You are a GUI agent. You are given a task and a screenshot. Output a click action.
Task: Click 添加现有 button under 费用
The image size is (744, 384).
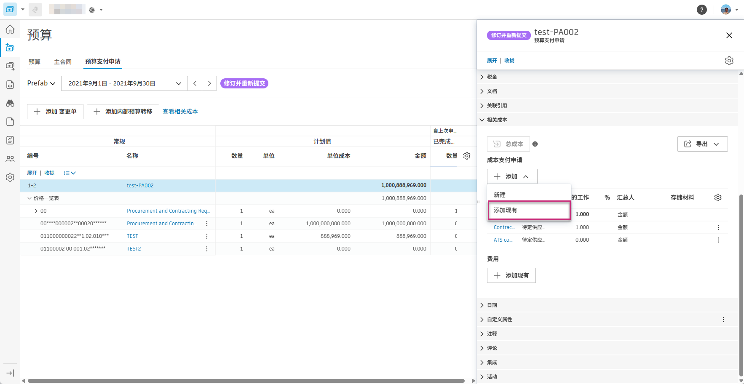click(x=511, y=275)
